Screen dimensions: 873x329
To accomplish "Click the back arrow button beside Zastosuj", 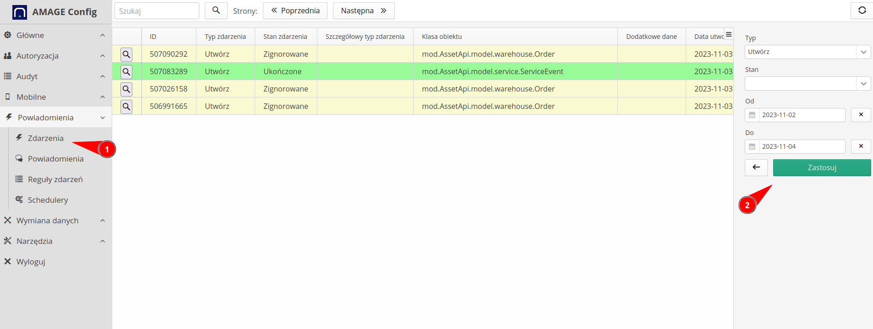I will (x=756, y=167).
